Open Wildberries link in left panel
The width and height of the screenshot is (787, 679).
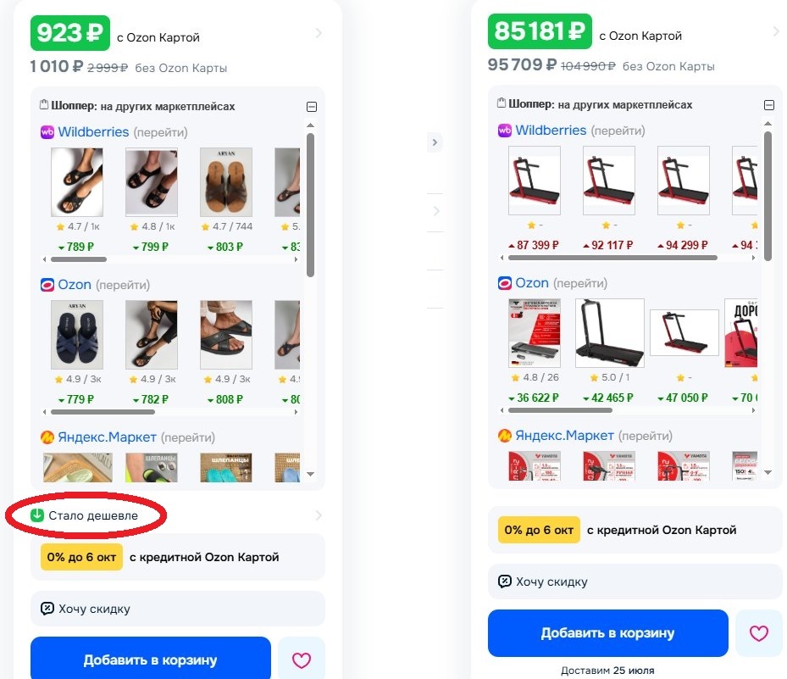coord(93,132)
